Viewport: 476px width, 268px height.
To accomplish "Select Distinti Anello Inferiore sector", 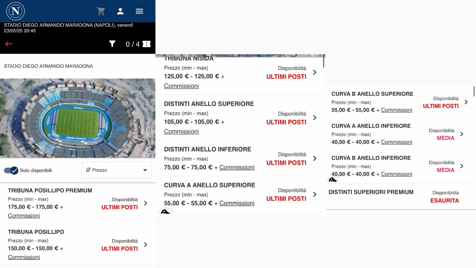I will pos(240,158).
